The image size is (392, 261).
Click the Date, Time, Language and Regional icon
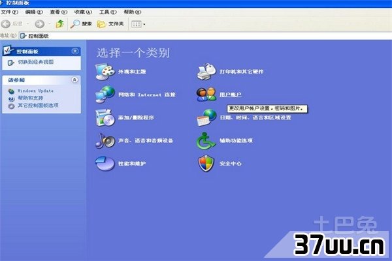pos(206,117)
